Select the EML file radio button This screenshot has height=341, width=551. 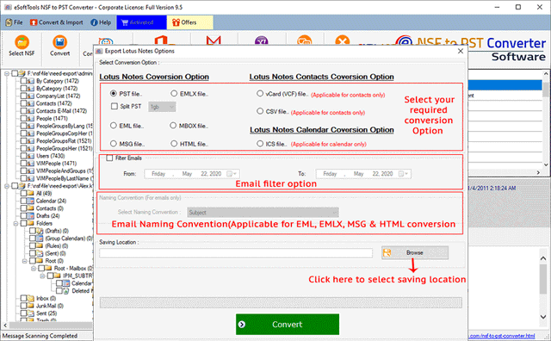113,126
